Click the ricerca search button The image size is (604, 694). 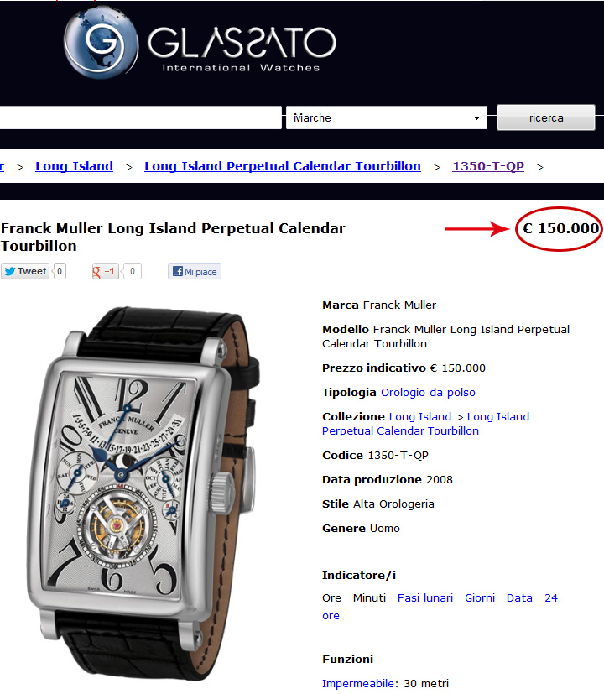546,117
